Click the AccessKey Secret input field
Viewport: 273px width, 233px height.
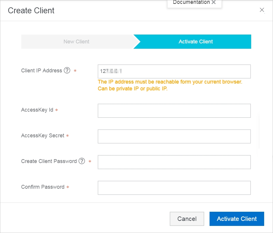(x=174, y=136)
